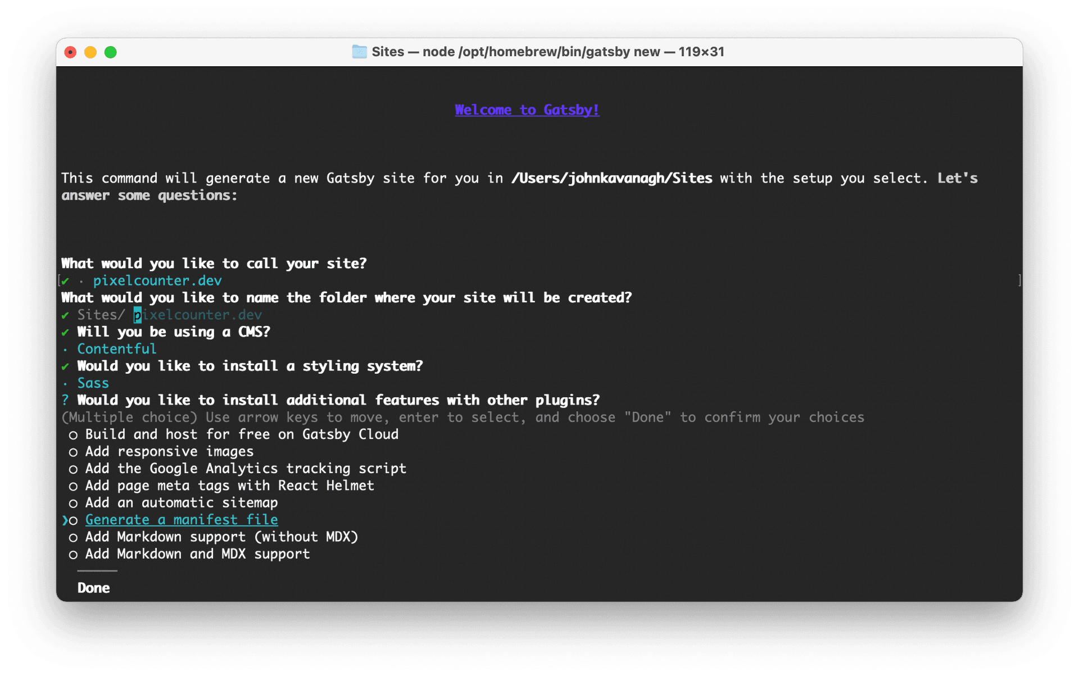Click the Sites/ pixelcounter.dev folder input
The height and width of the screenshot is (676, 1079).
[169, 315]
